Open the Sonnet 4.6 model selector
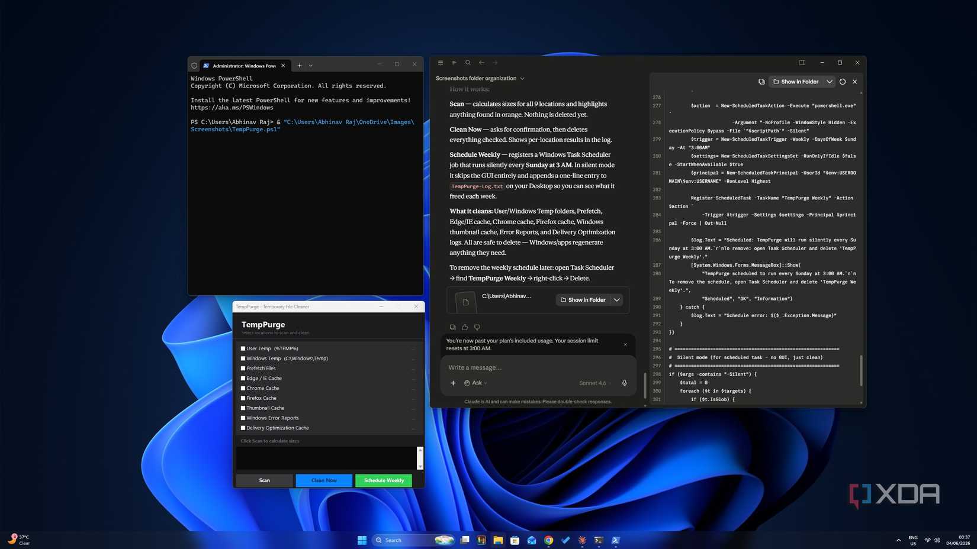Viewport: 977px width, 549px height. tap(595, 383)
